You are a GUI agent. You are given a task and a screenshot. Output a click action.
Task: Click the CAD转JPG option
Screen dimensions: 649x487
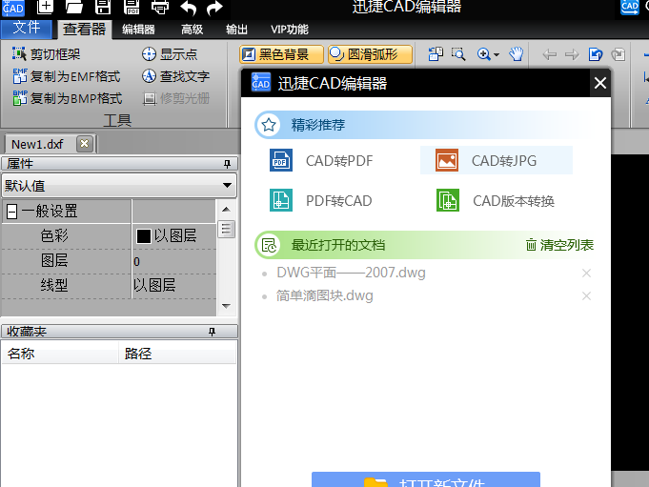[x=497, y=160]
